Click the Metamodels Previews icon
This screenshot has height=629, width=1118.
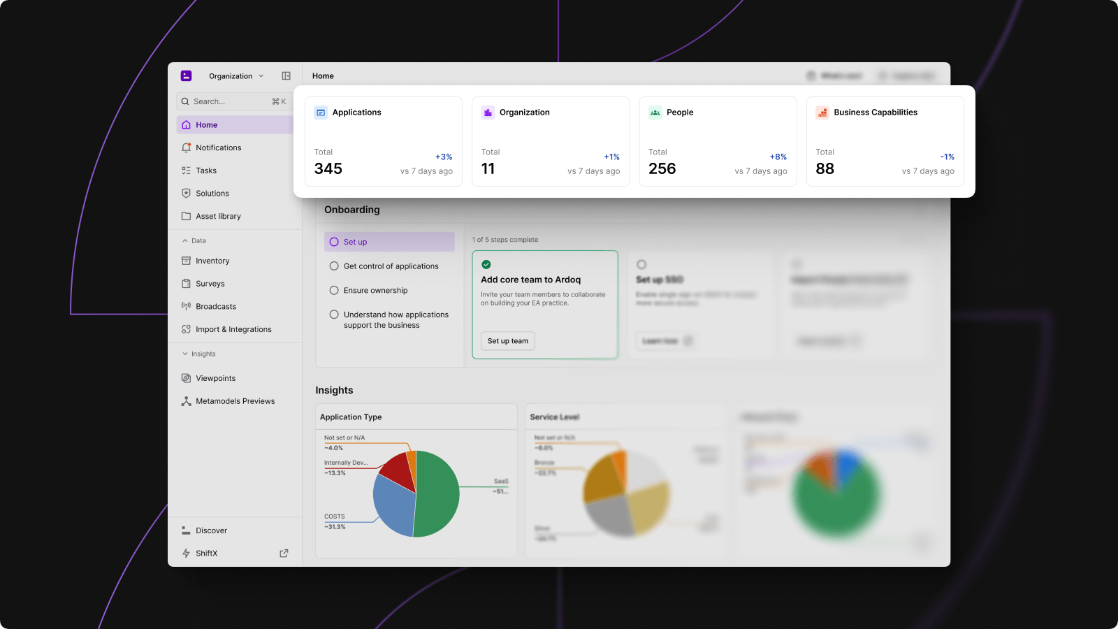[186, 401]
